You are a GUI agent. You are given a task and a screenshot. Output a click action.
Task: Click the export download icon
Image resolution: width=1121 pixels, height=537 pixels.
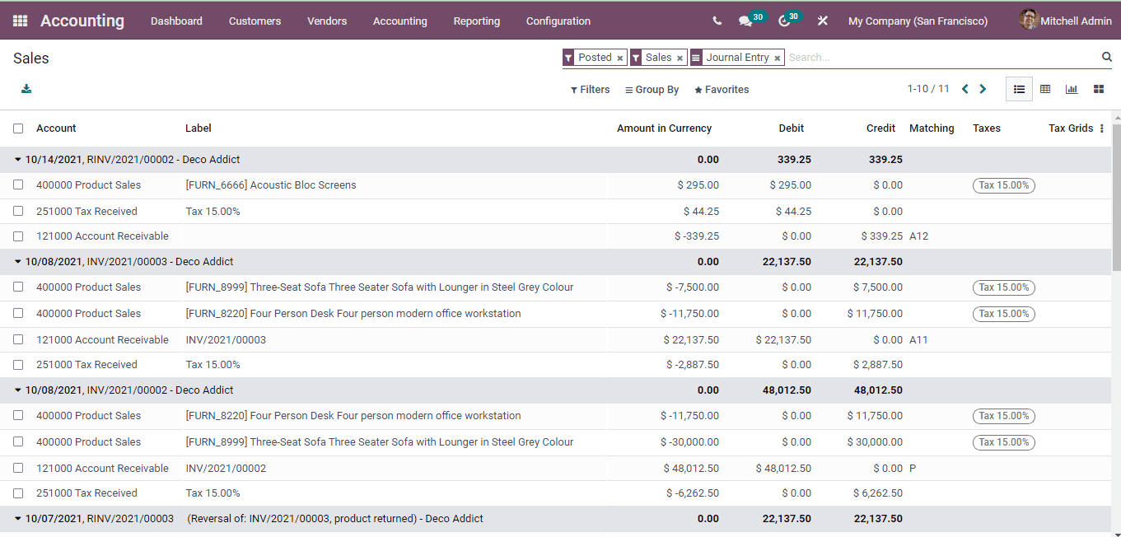[26, 88]
